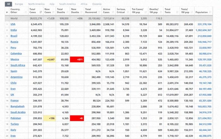Click Chile Tot Cases/1M pop 22,302
This screenshot has height=139, width=221.
point(143,83)
